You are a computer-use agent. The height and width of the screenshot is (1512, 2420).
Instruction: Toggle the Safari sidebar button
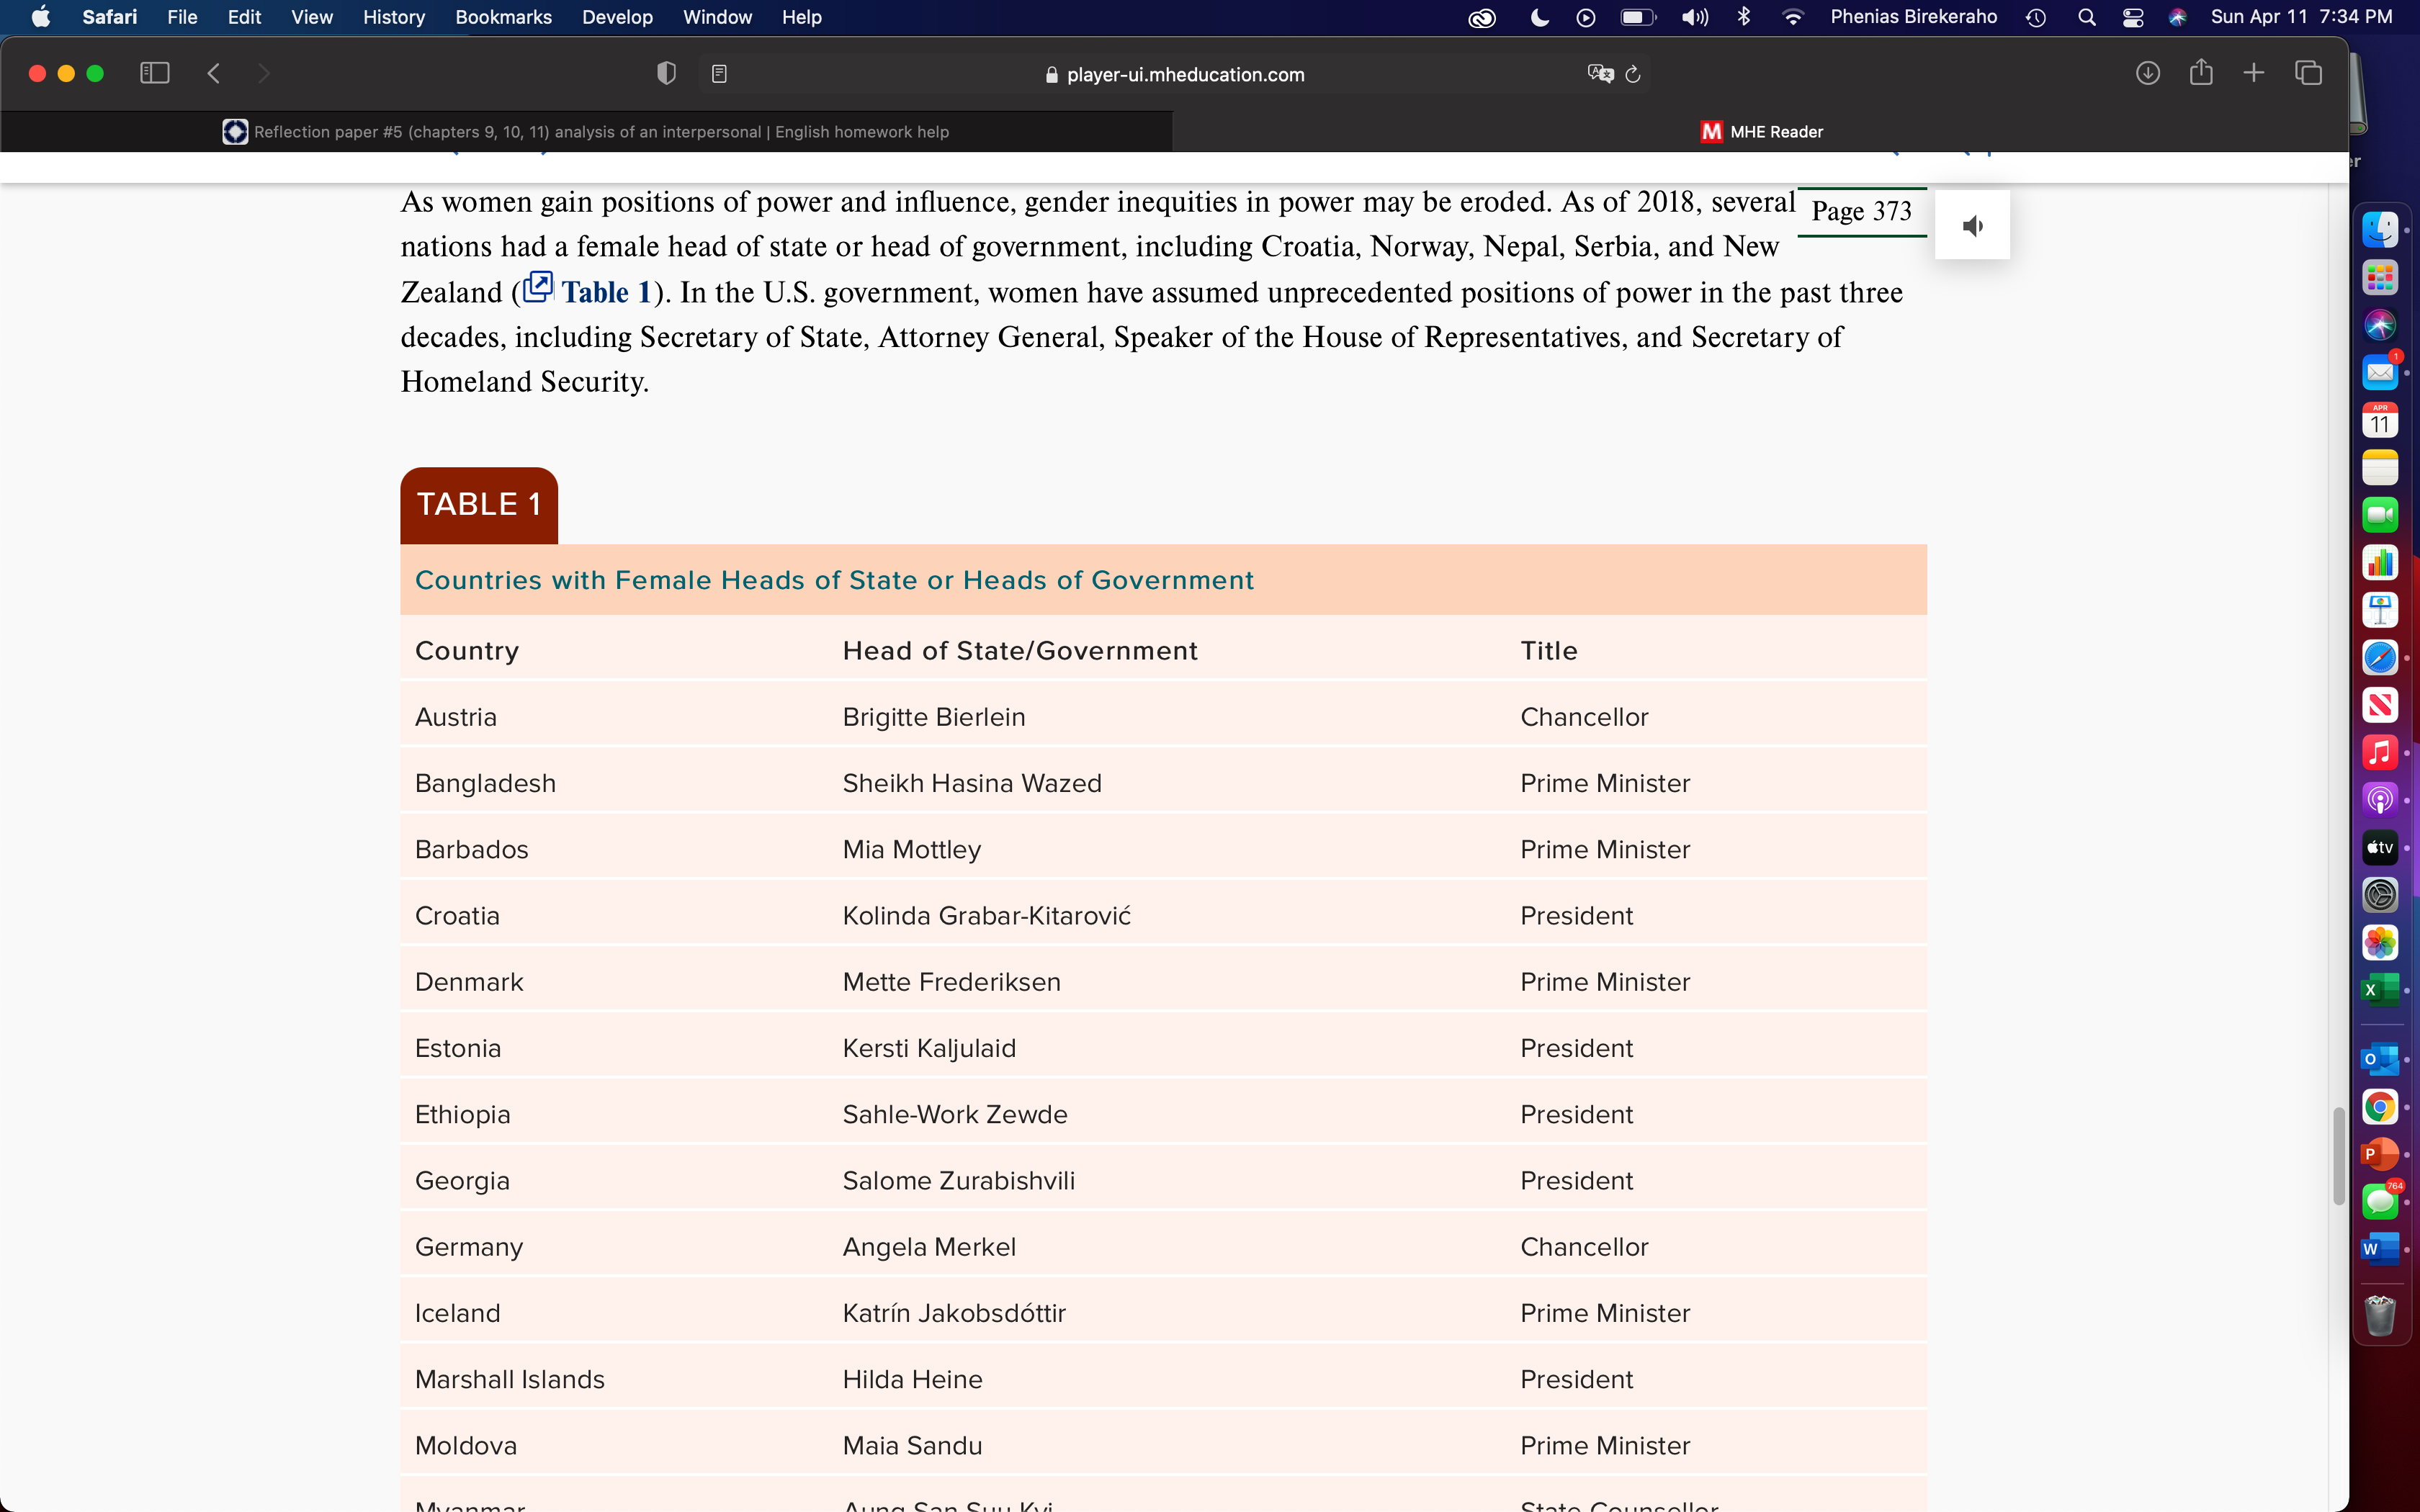[154, 73]
